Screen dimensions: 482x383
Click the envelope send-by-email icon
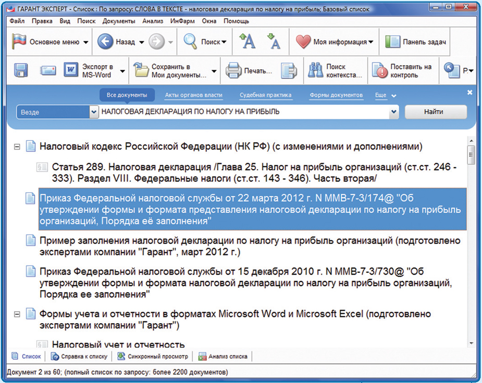[x=48, y=70]
